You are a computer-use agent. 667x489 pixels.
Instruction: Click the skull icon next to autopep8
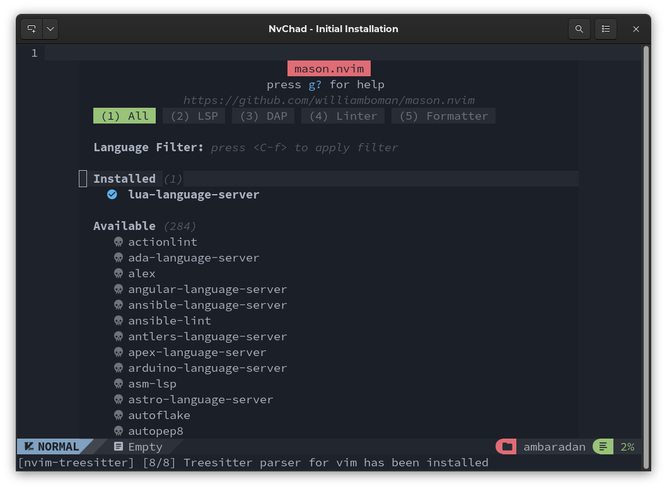click(119, 431)
